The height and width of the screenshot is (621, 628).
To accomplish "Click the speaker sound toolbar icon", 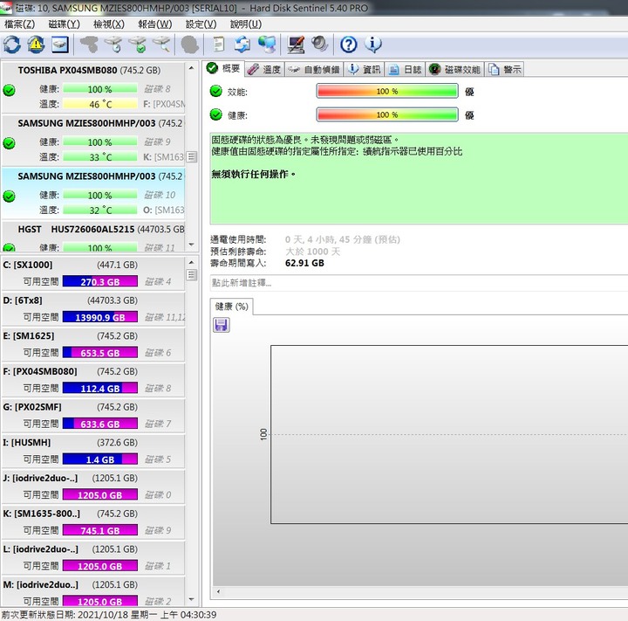I will (320, 45).
